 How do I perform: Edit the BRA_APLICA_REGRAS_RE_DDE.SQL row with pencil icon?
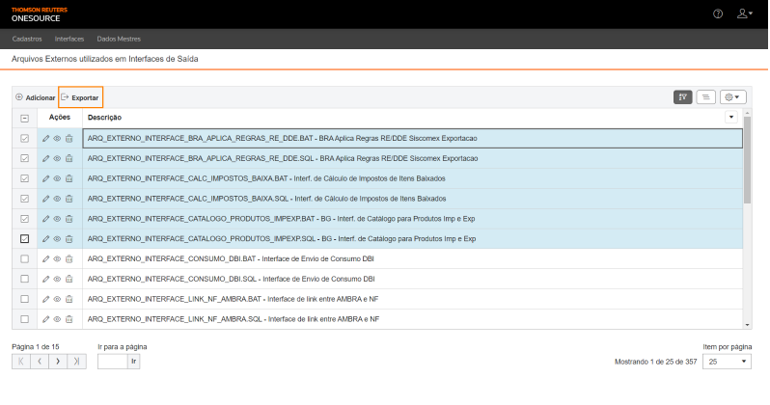tap(45, 158)
